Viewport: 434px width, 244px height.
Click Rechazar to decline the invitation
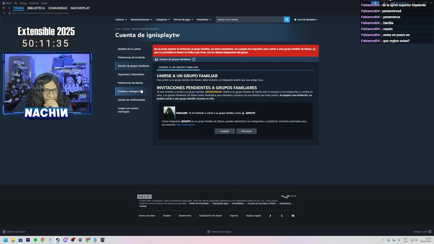click(x=246, y=131)
